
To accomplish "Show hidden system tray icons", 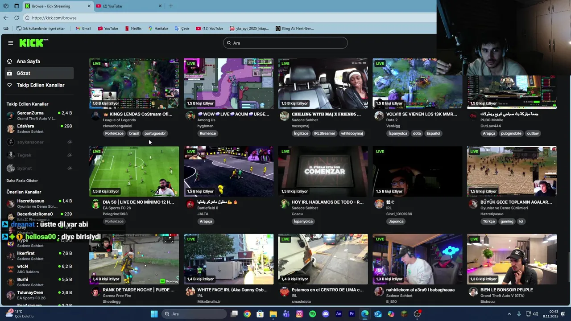I will (x=509, y=314).
